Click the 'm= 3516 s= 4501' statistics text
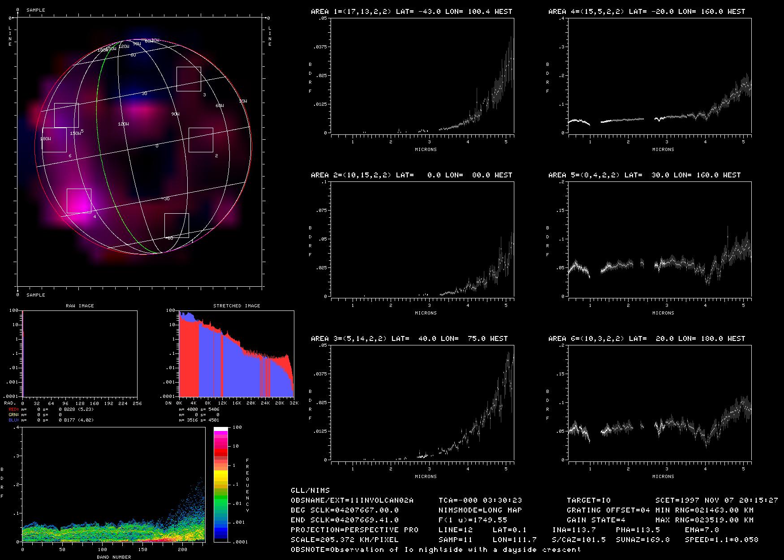Image resolution: width=784 pixels, height=560 pixels. click(199, 420)
